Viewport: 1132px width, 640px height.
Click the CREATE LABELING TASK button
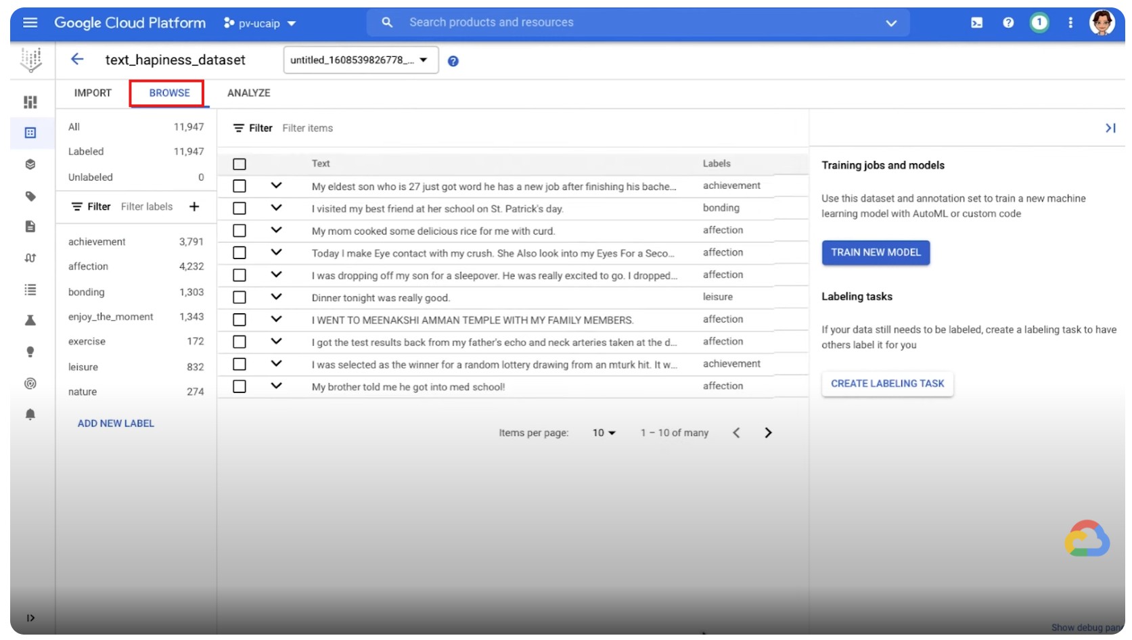(886, 384)
